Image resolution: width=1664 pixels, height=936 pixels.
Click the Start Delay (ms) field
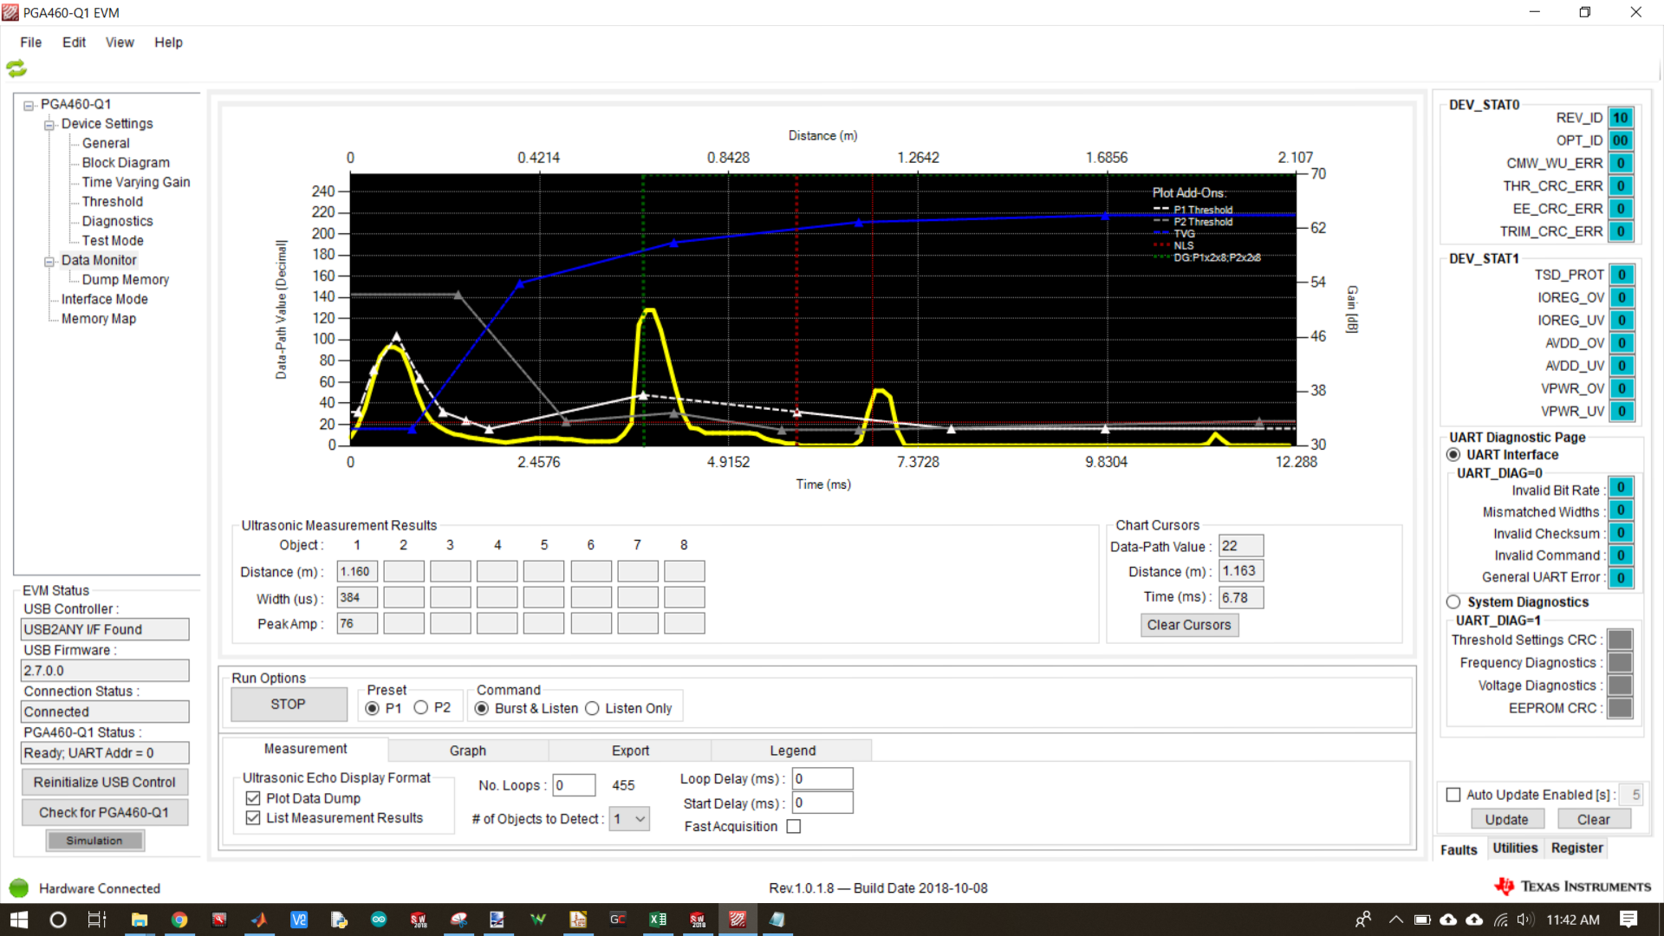(822, 803)
